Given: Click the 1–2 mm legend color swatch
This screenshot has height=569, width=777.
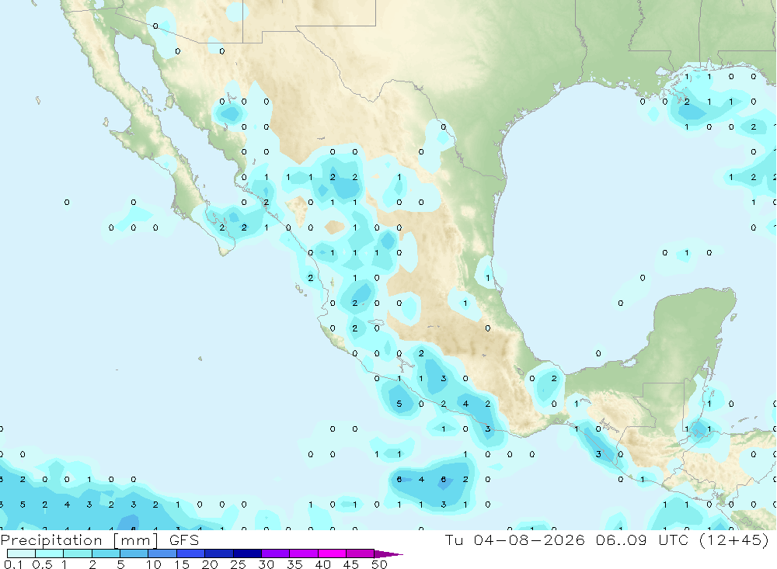Looking at the screenshot, I should (77, 553).
